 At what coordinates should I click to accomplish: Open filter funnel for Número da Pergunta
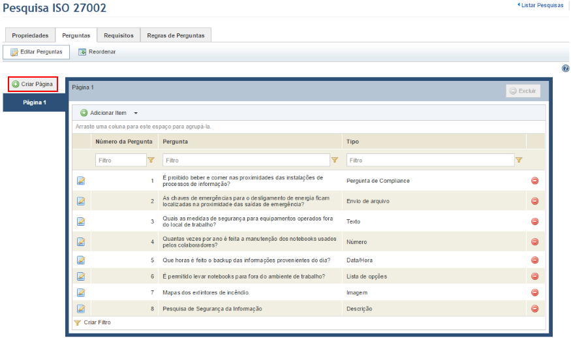point(151,160)
